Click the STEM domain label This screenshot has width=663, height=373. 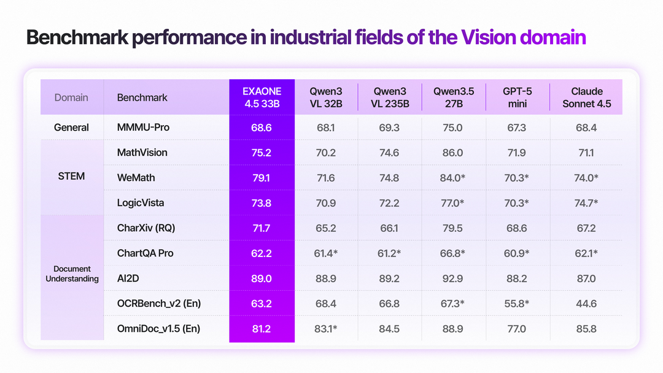coord(71,177)
